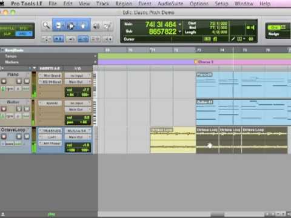Select the blue Grid edit mode button

(x=24, y=33)
